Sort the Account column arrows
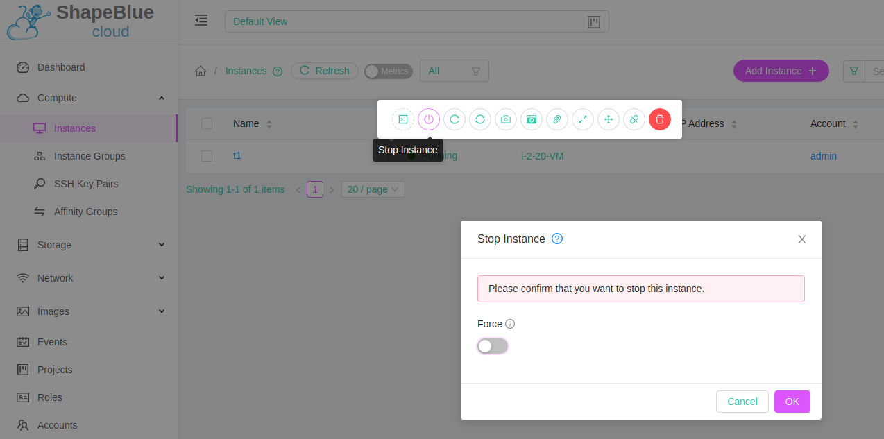 [x=856, y=124]
